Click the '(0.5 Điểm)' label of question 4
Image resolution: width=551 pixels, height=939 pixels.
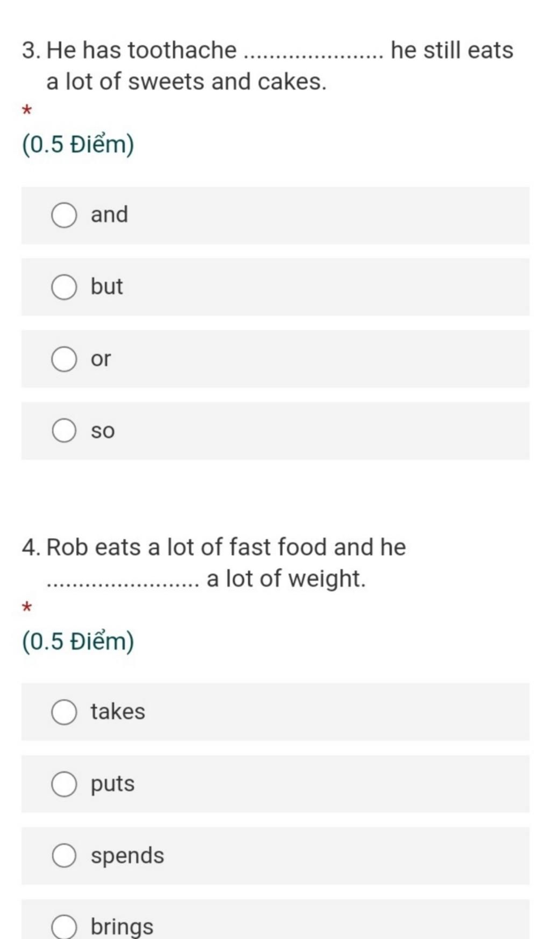point(78,642)
